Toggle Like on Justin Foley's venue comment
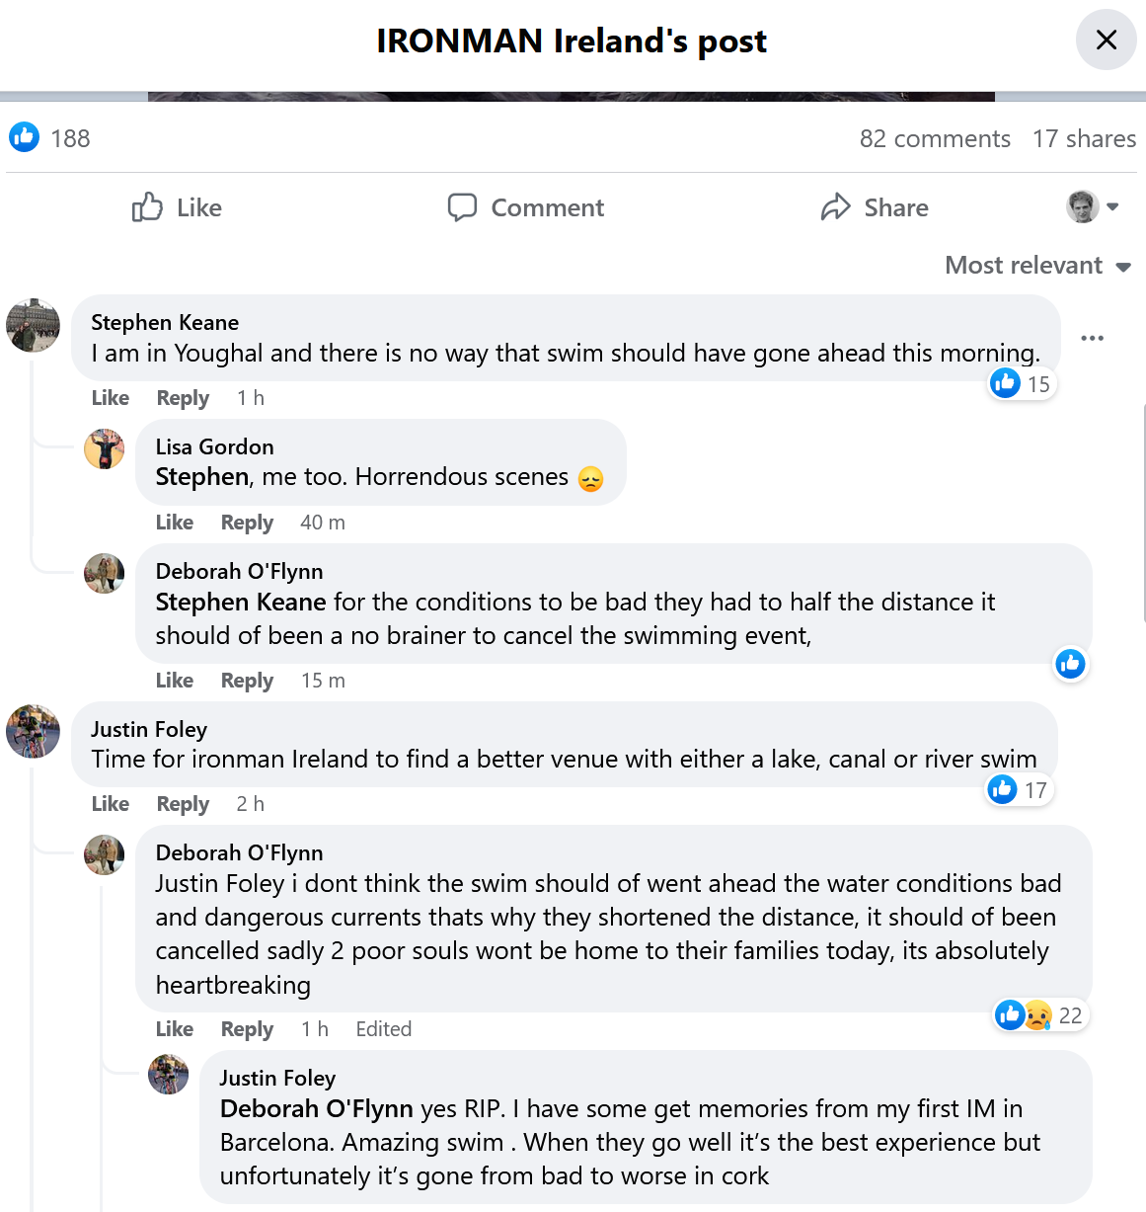This screenshot has height=1212, width=1146. [x=111, y=804]
